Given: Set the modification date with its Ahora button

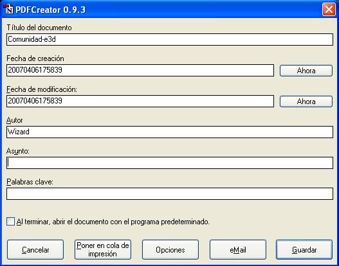Looking at the screenshot, I should point(306,102).
